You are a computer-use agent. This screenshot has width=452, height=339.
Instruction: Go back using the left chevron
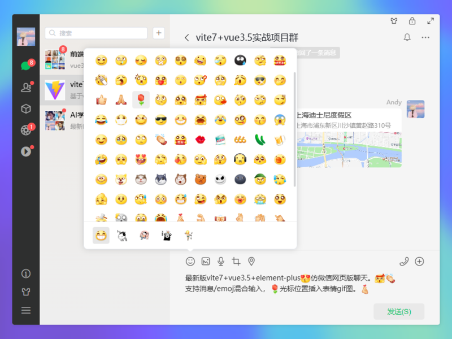pos(187,37)
